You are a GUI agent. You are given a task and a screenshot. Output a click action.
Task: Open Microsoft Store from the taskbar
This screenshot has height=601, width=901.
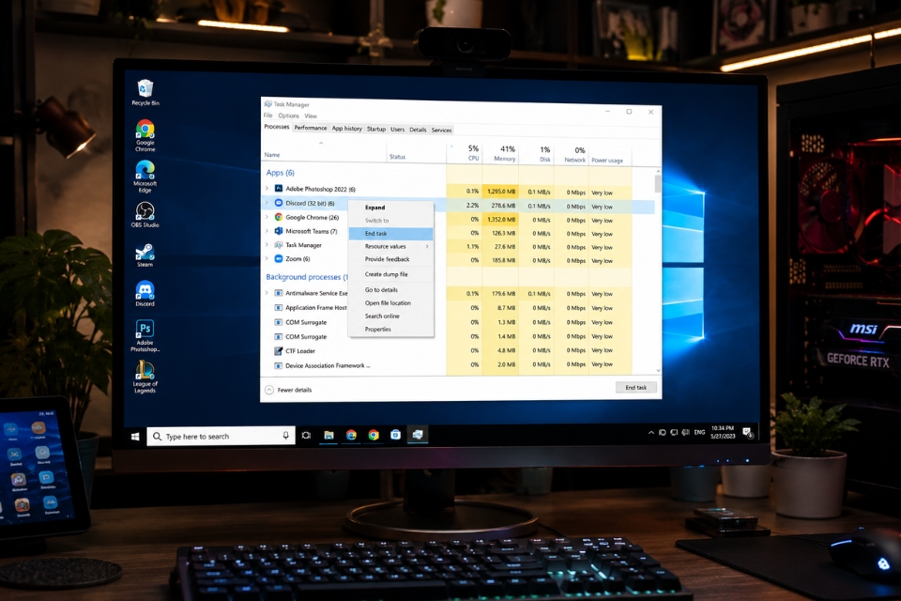coord(395,435)
